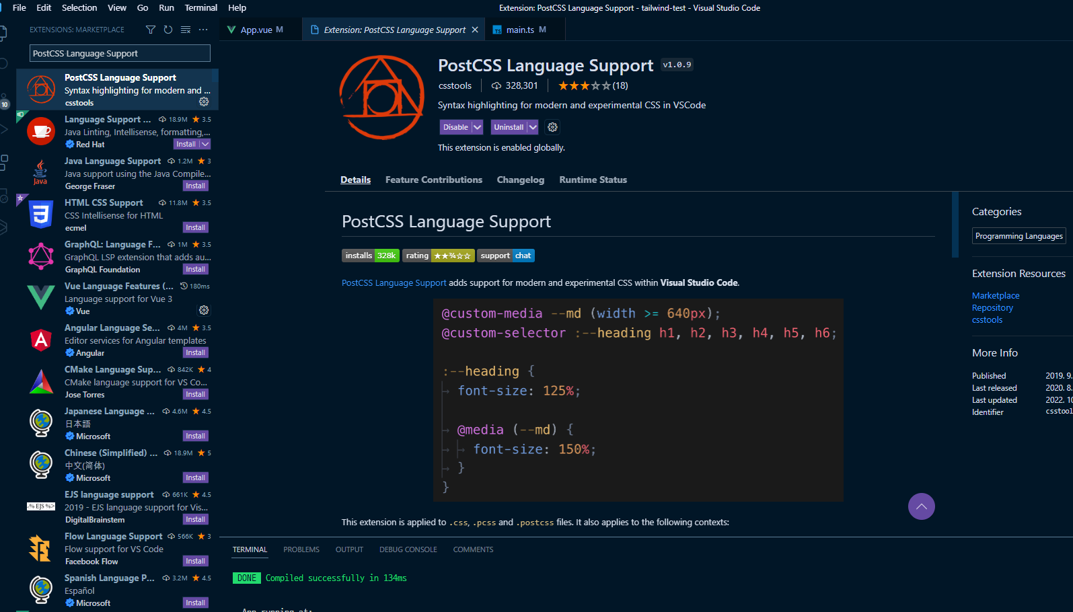This screenshot has height=612, width=1073.
Task: Click the PostCSS extension large logo
Action: point(382,98)
